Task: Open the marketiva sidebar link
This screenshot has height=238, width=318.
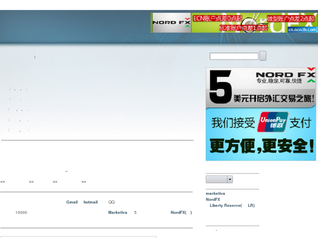Action: (215, 193)
